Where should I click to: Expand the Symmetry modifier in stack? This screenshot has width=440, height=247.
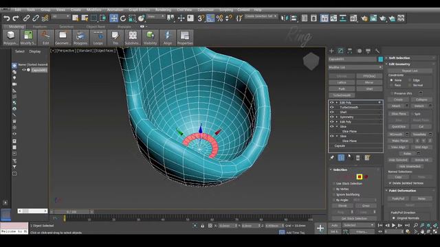tap(337, 117)
